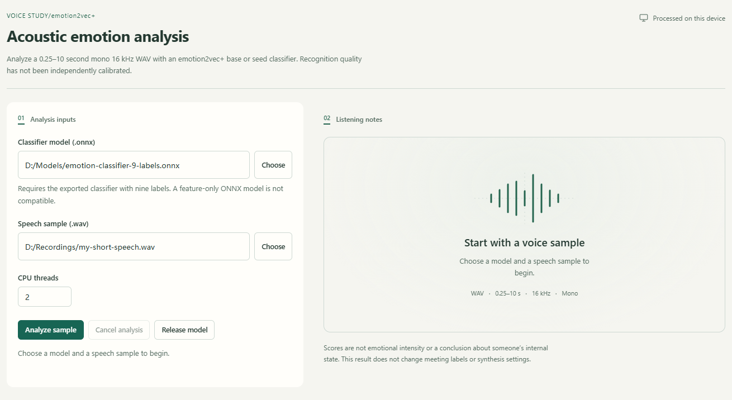Viewport: 732px width, 400px height.
Task: Click the 'Speech sample (.wav)' label
Action: click(53, 223)
